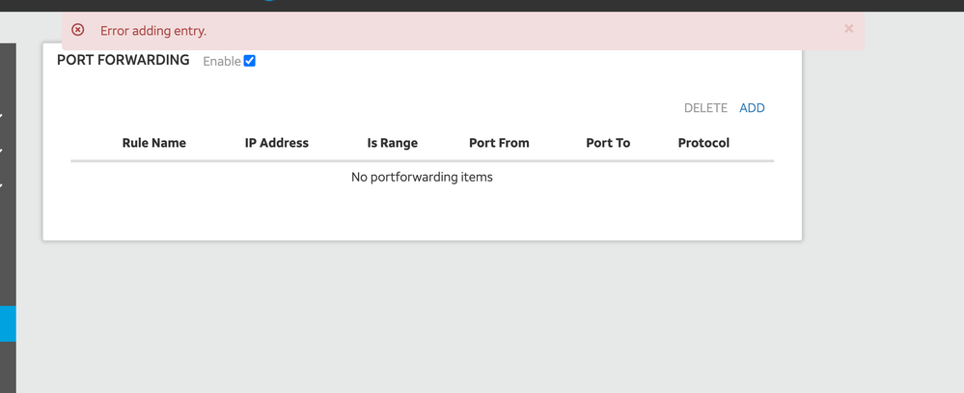Click the Is Range column header
The height and width of the screenshot is (393, 964).
point(392,143)
